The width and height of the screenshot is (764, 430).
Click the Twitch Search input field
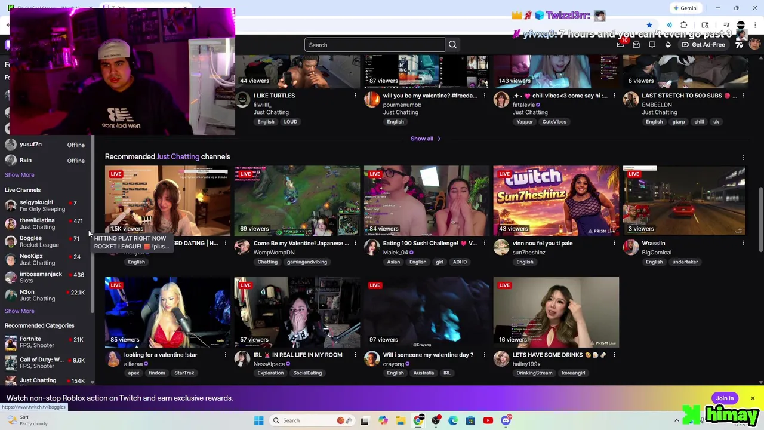point(375,45)
